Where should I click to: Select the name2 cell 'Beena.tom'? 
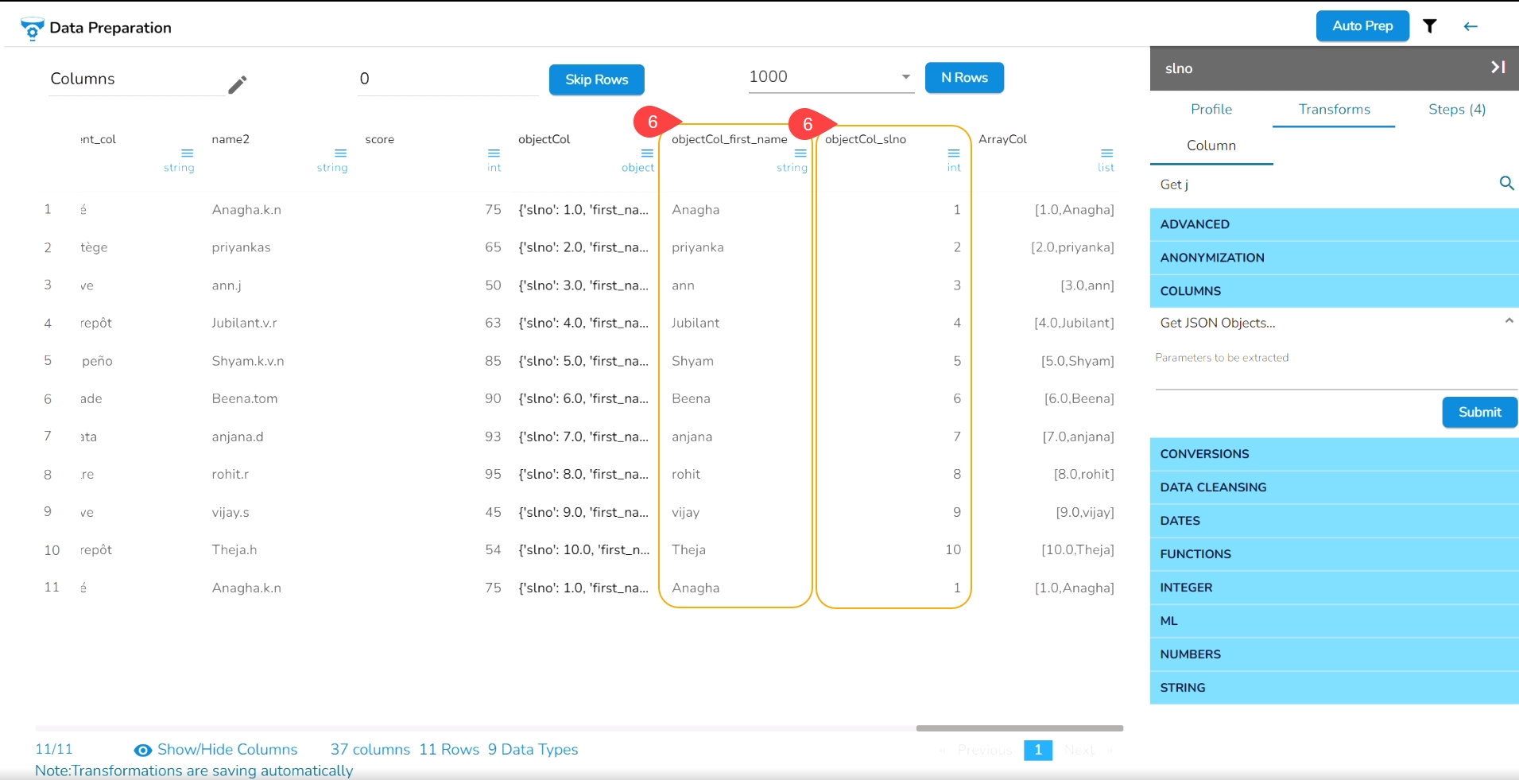[x=245, y=398]
